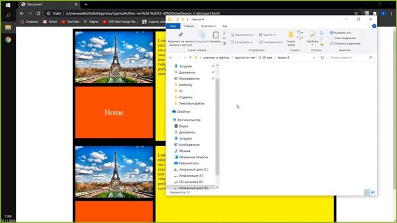Click the Explorer up one level arrow

coord(190,58)
